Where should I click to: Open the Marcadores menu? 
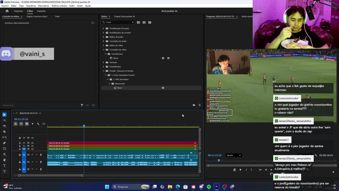coord(43,6)
